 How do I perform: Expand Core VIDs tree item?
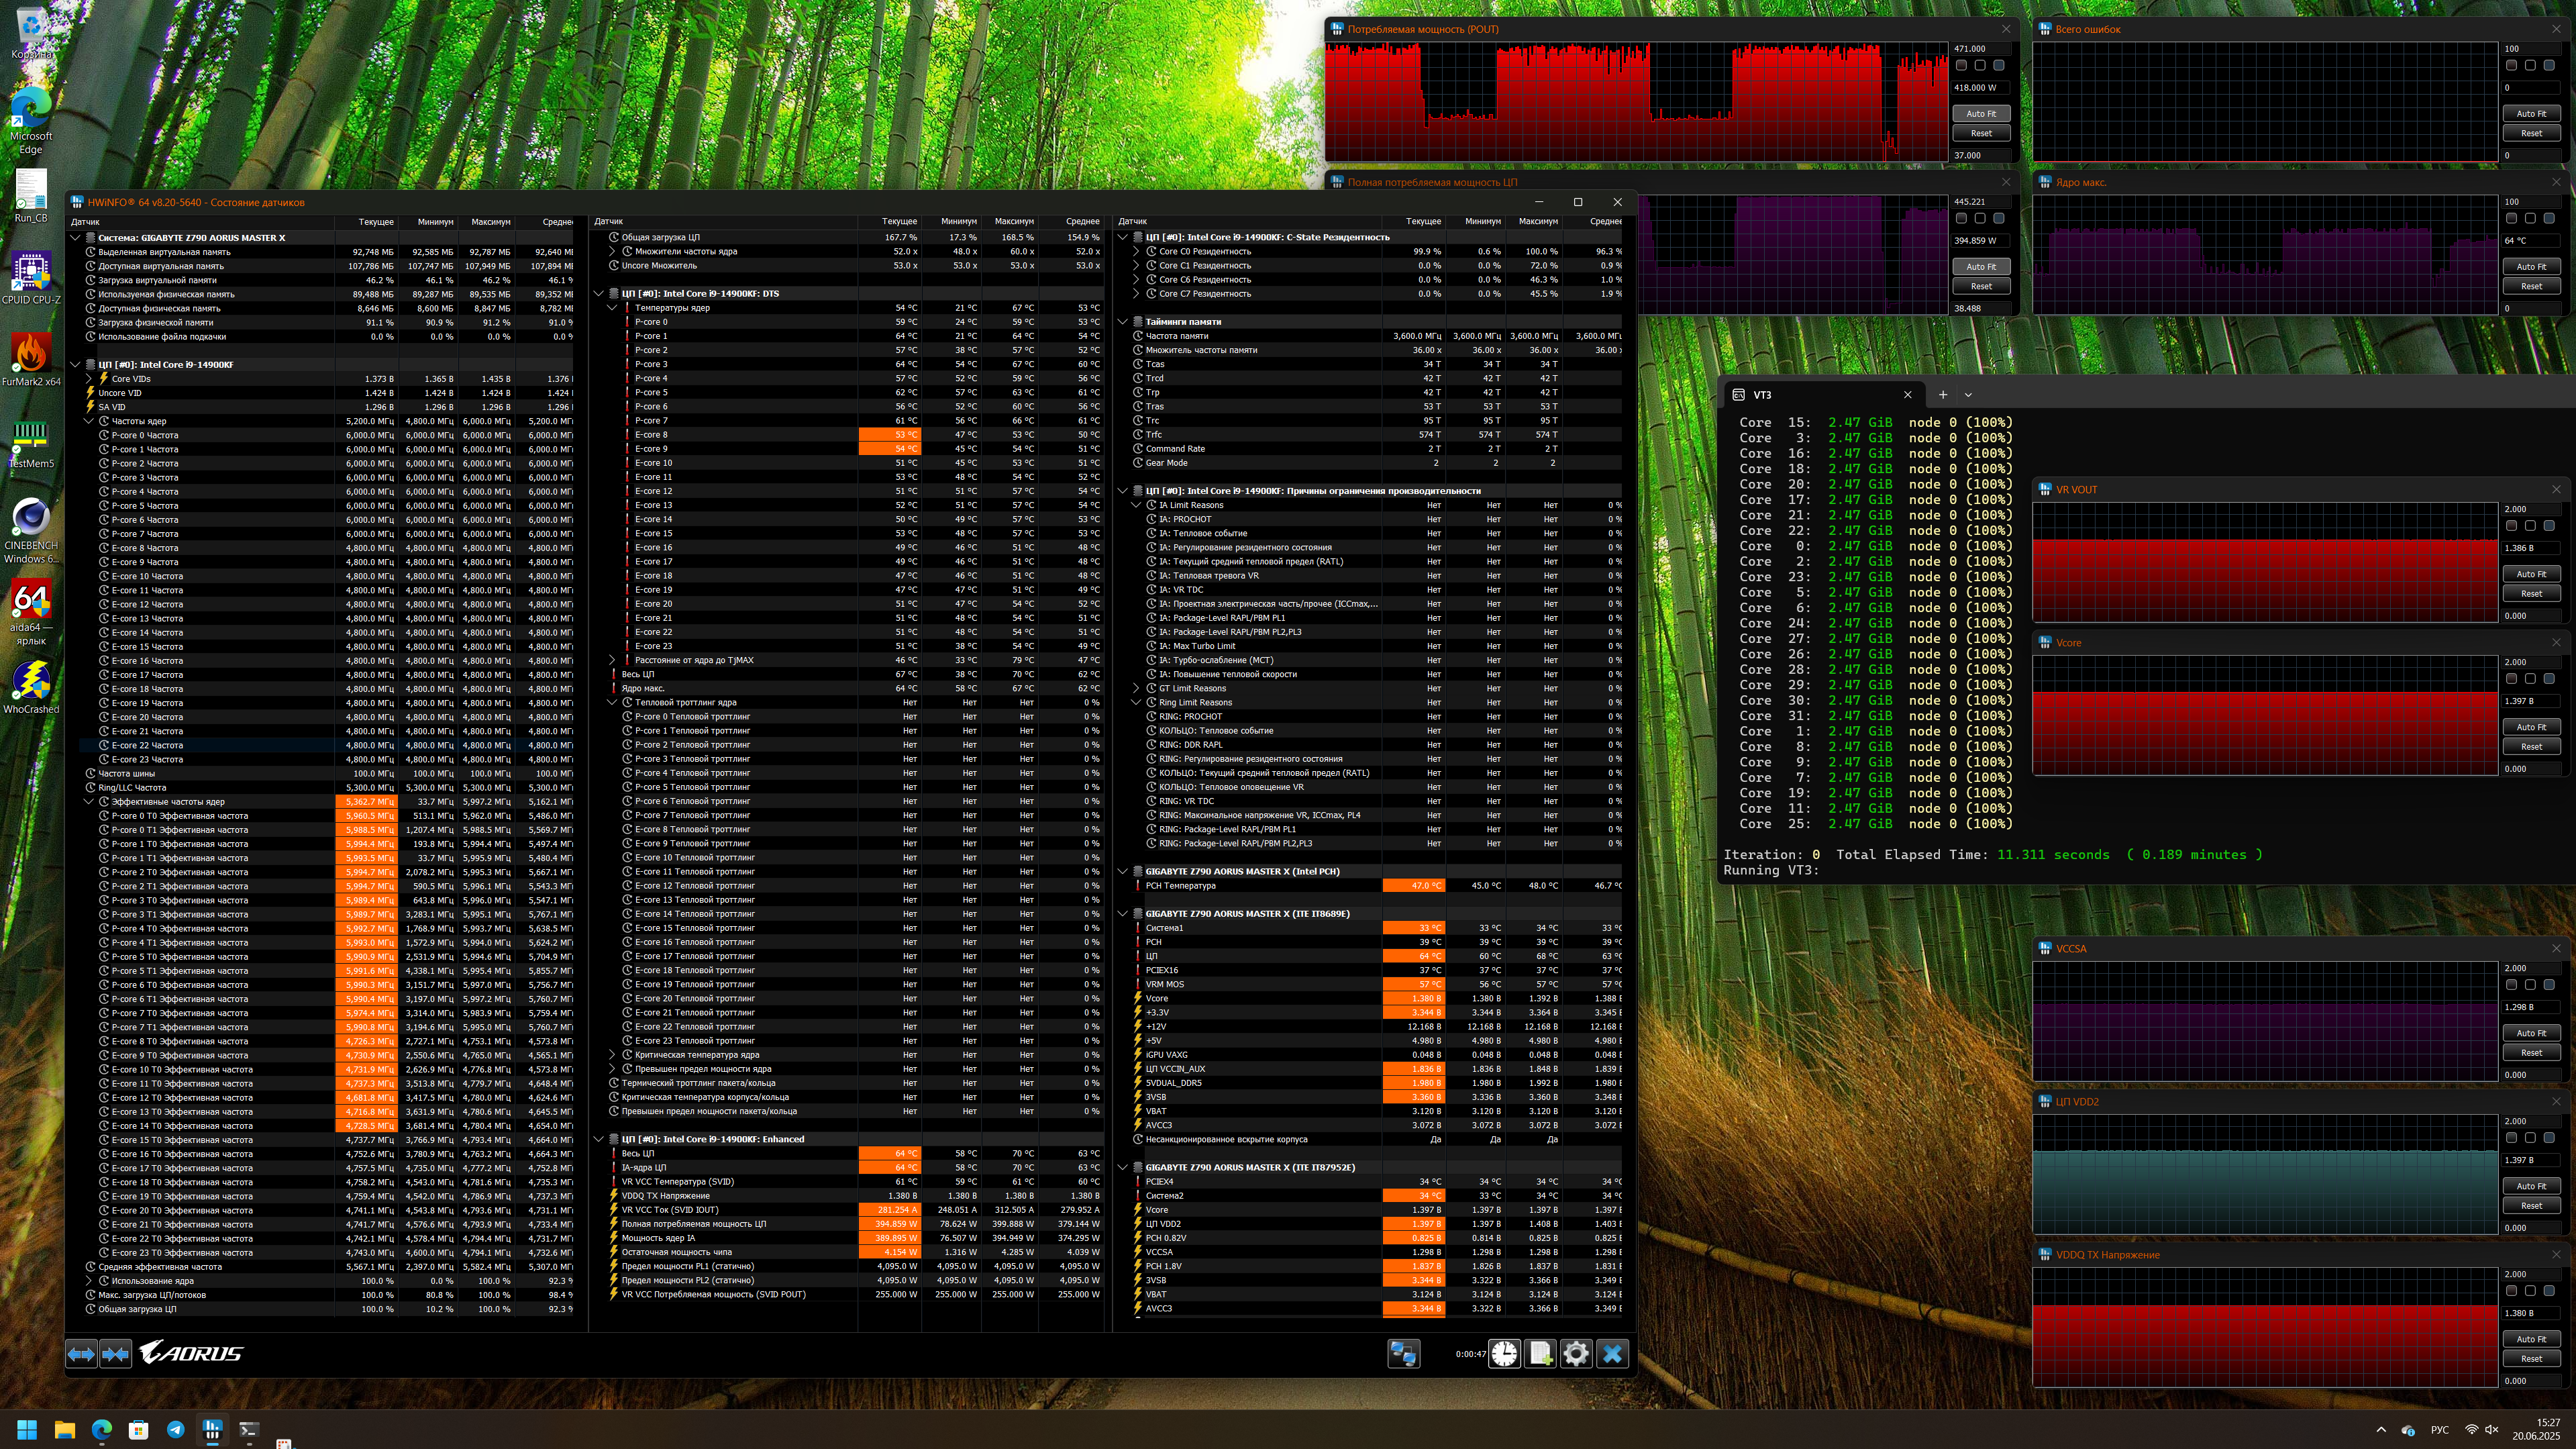(x=89, y=379)
